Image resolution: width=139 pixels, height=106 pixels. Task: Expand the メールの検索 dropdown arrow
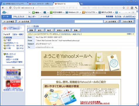pyautogui.click(x=118, y=21)
